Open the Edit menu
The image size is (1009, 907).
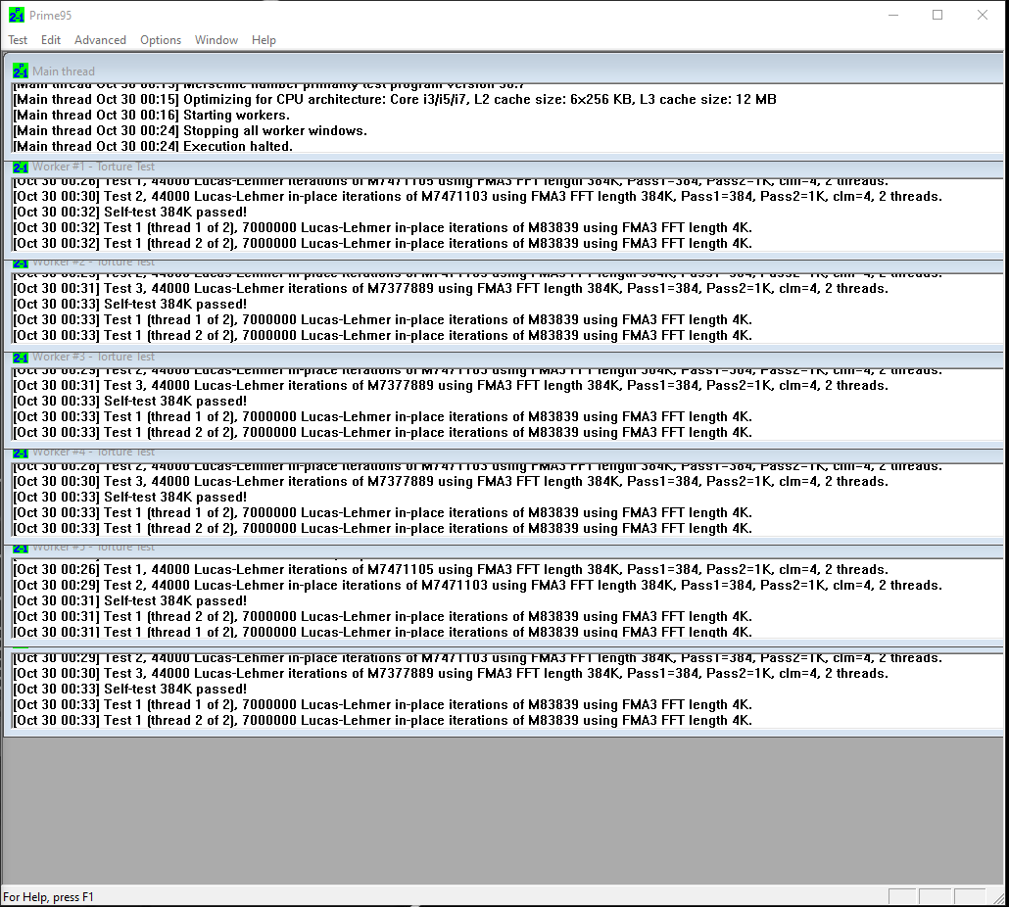point(50,40)
